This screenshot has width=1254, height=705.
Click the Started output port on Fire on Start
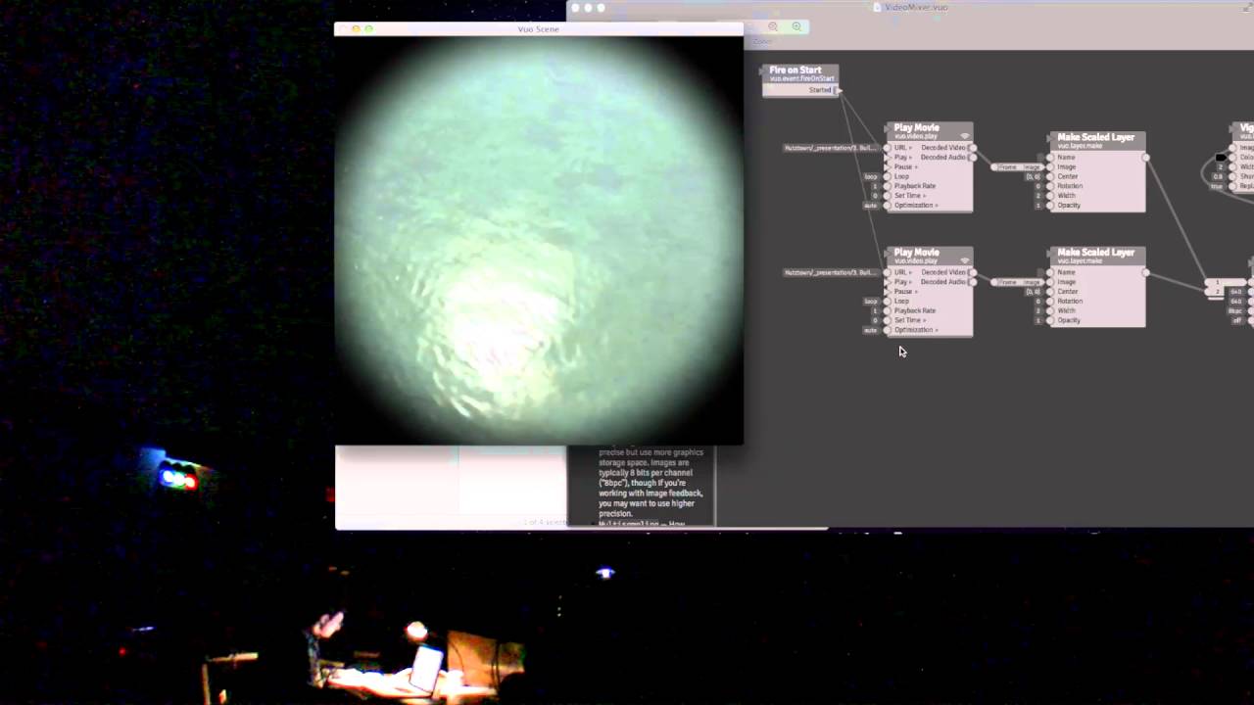tap(838, 90)
